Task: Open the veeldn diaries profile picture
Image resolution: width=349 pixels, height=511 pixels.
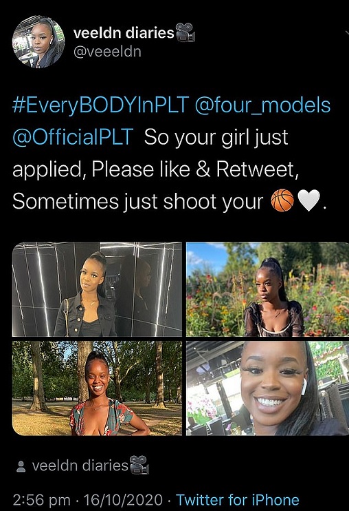Action: pyautogui.click(x=38, y=42)
